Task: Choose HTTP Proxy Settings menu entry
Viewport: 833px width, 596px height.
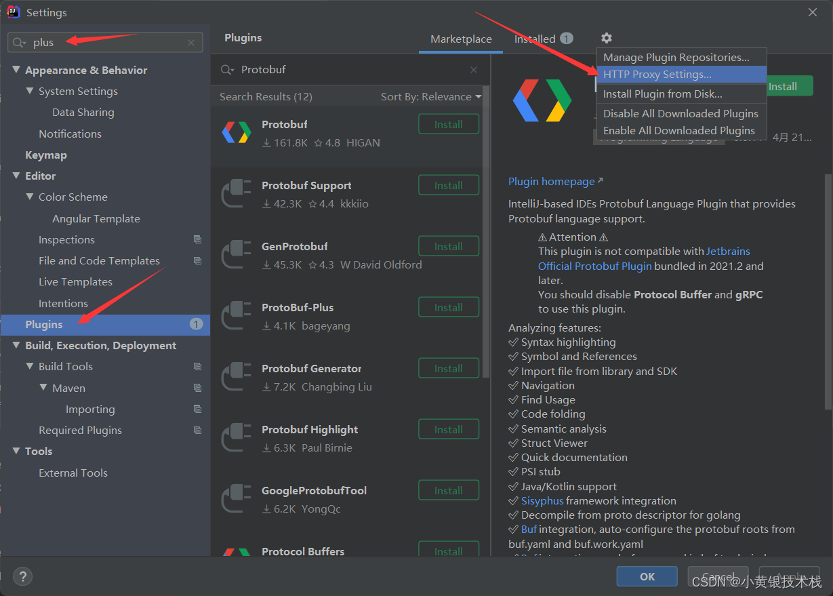Action: point(681,75)
